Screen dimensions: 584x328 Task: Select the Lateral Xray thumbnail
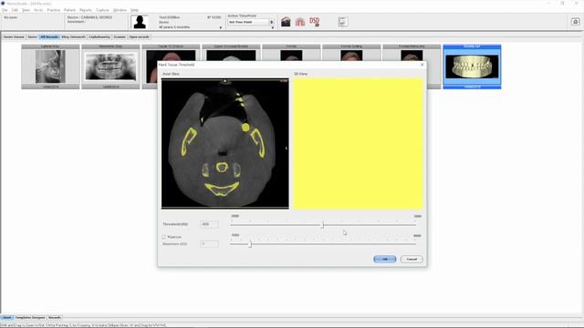coord(50,67)
